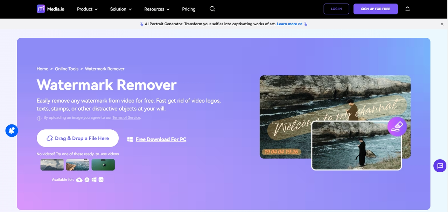The width and height of the screenshot is (448, 212).
Task: Open the notification bell in header
Action: 407,9
